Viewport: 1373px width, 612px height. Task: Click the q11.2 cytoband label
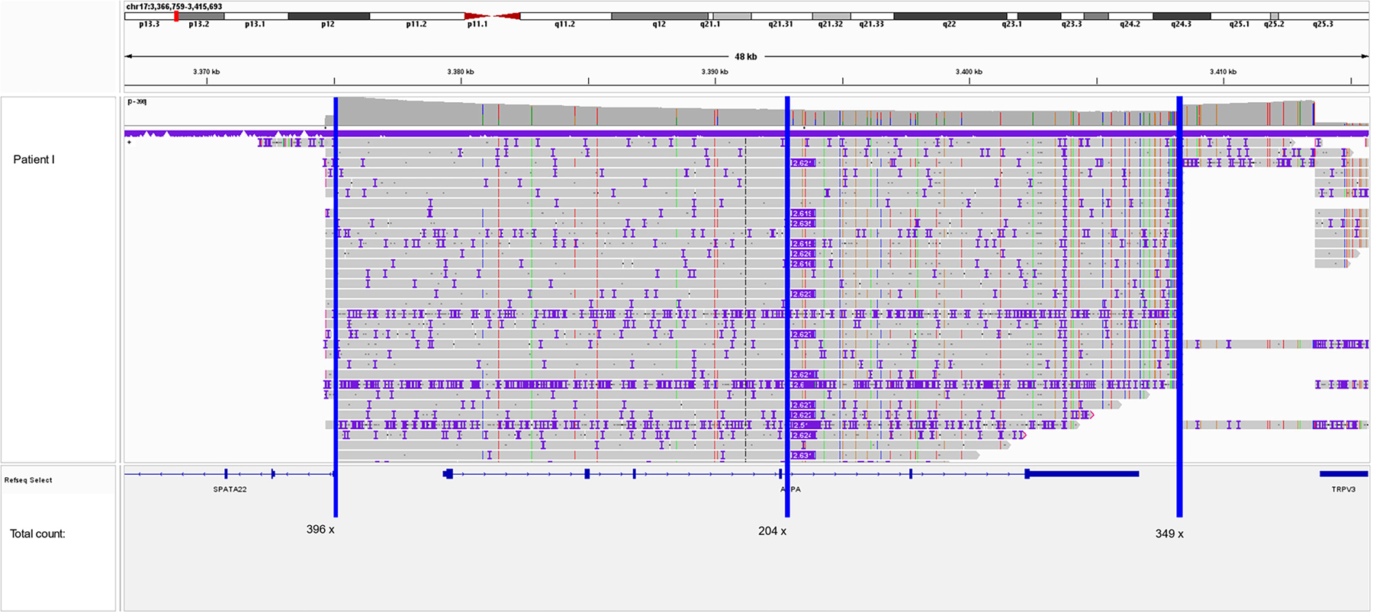pos(564,24)
